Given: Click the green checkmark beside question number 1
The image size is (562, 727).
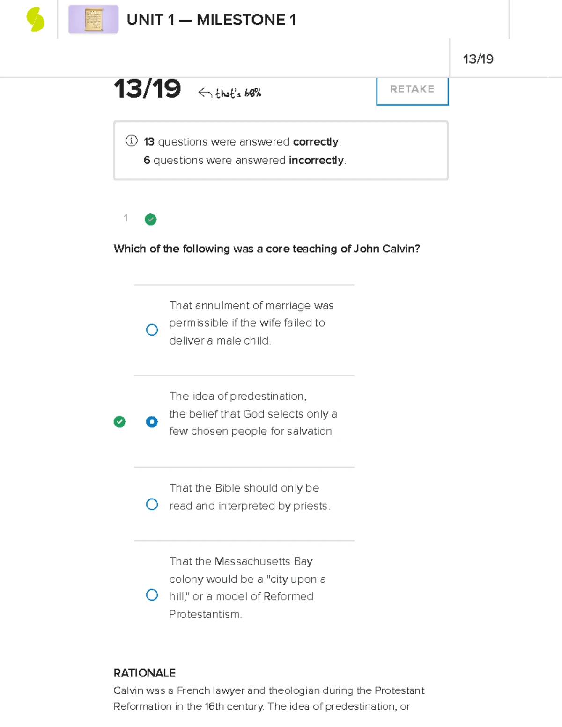Looking at the screenshot, I should tap(150, 220).
